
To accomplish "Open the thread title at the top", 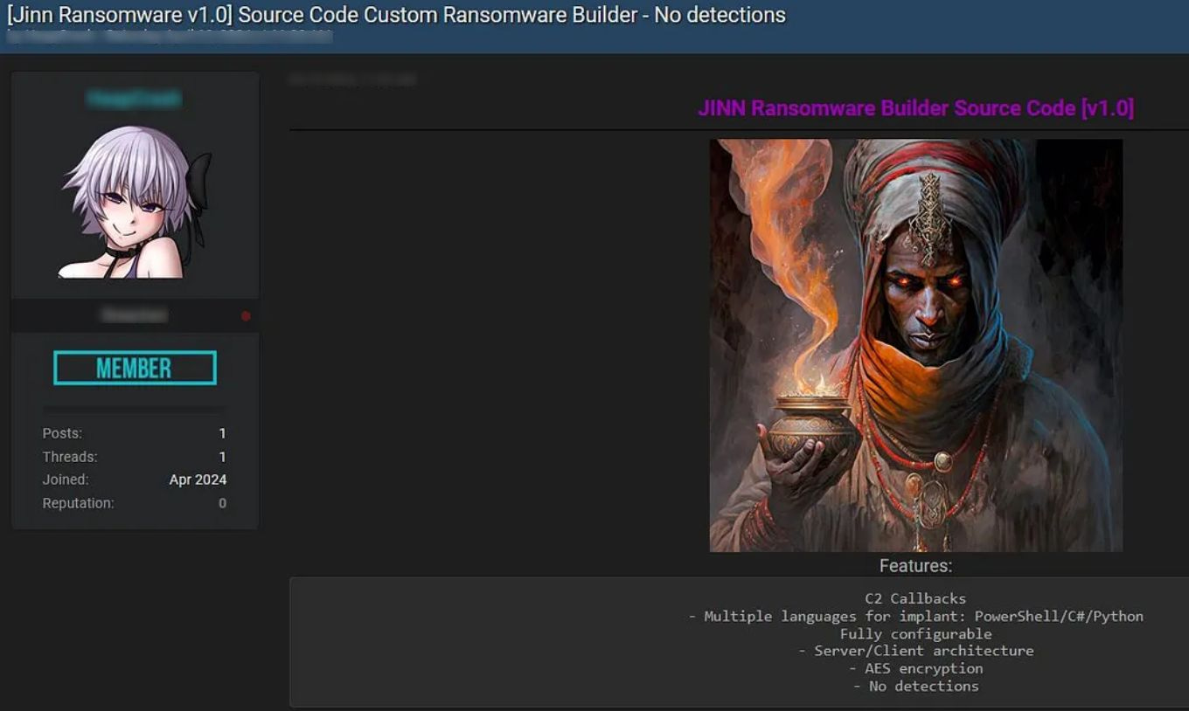I will pos(396,15).
